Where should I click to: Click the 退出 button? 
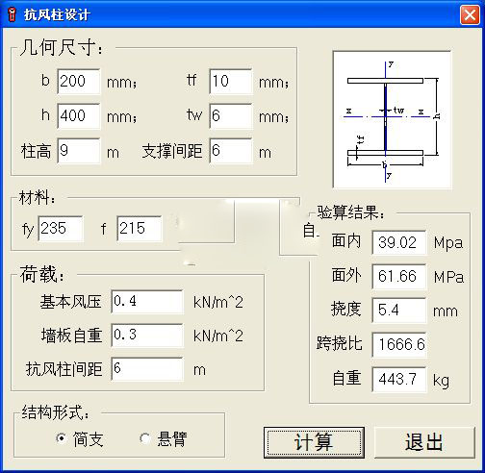(x=424, y=442)
